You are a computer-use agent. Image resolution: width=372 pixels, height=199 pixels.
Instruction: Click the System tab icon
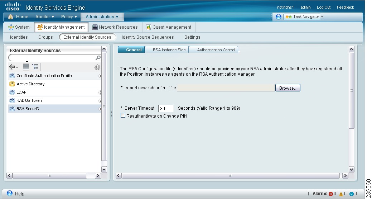click(x=11, y=27)
